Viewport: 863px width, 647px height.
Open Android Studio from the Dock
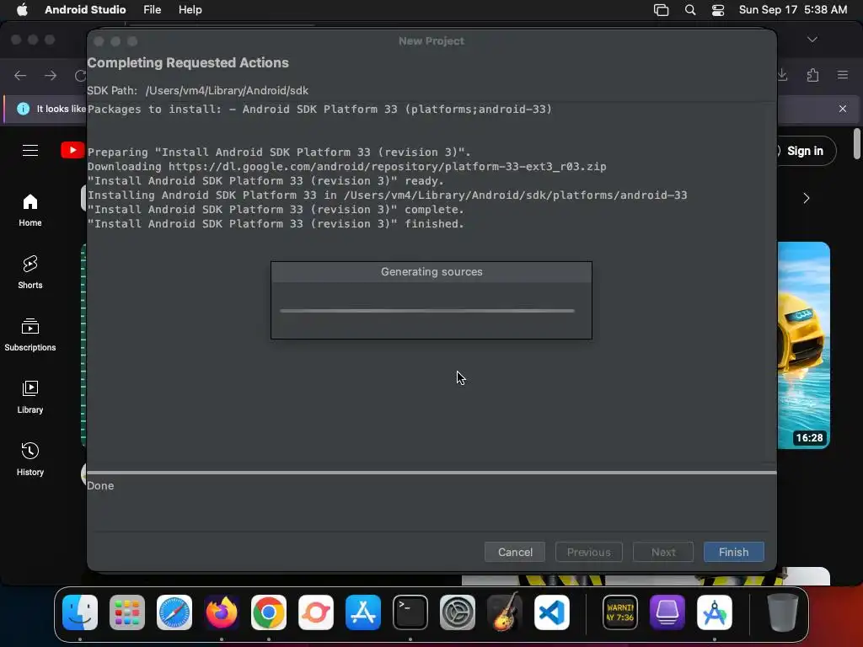click(715, 612)
